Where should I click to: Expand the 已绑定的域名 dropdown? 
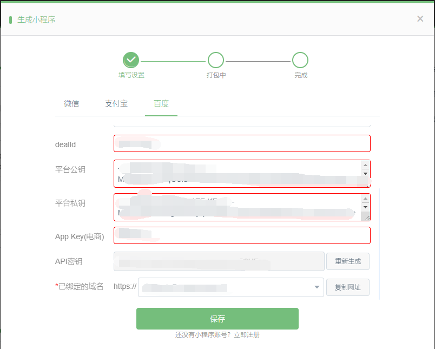317,287
